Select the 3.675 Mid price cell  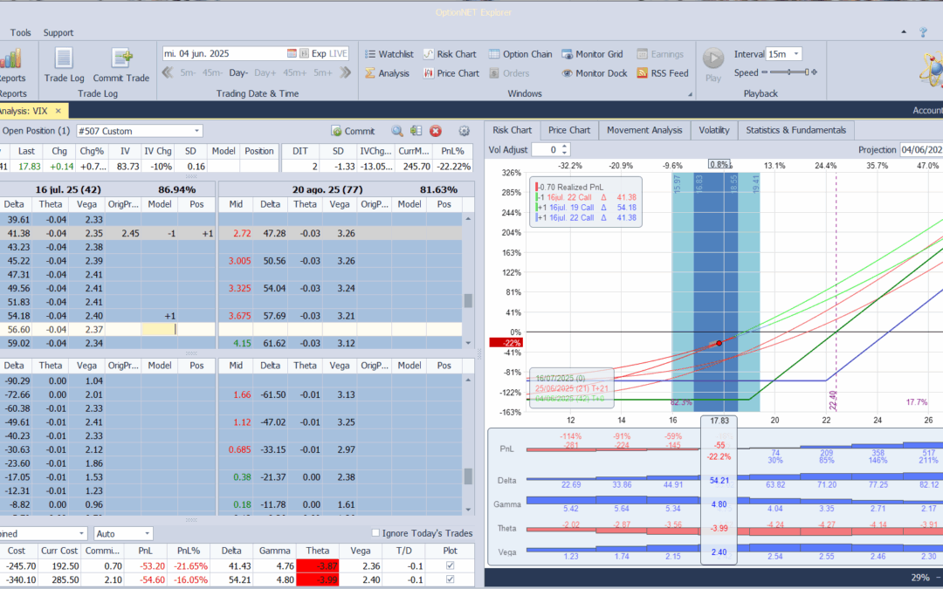(238, 316)
